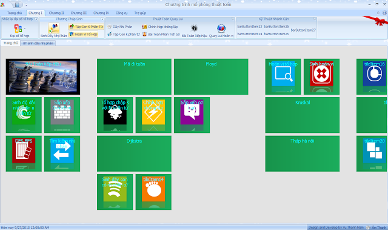Open the Tìm kiếm nhị phân tile
388x230 pixels.
tap(62, 154)
